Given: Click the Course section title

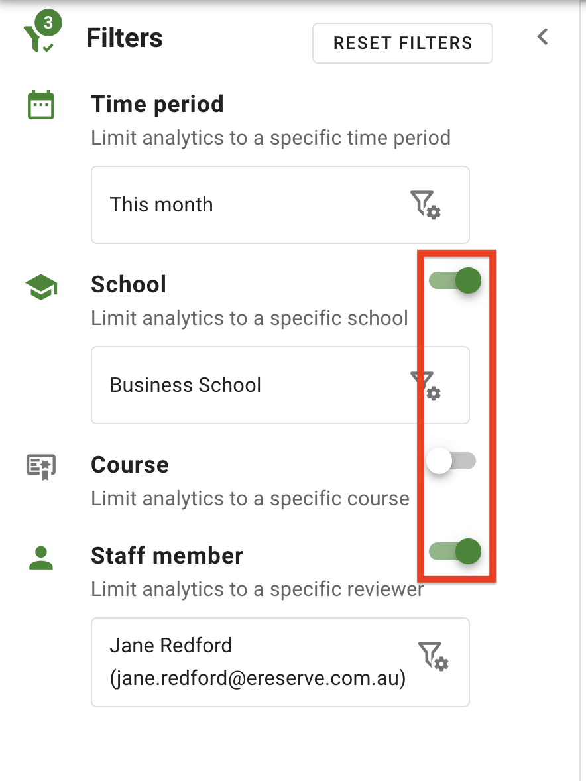Looking at the screenshot, I should (x=130, y=465).
